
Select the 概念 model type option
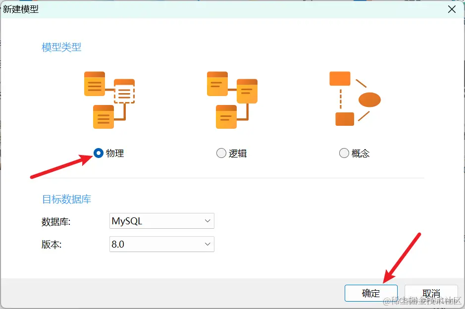(x=344, y=154)
